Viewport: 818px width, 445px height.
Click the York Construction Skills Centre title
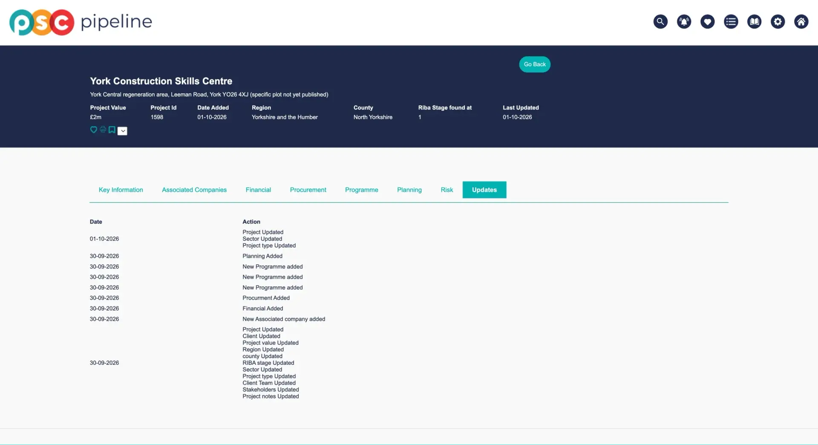(161, 81)
